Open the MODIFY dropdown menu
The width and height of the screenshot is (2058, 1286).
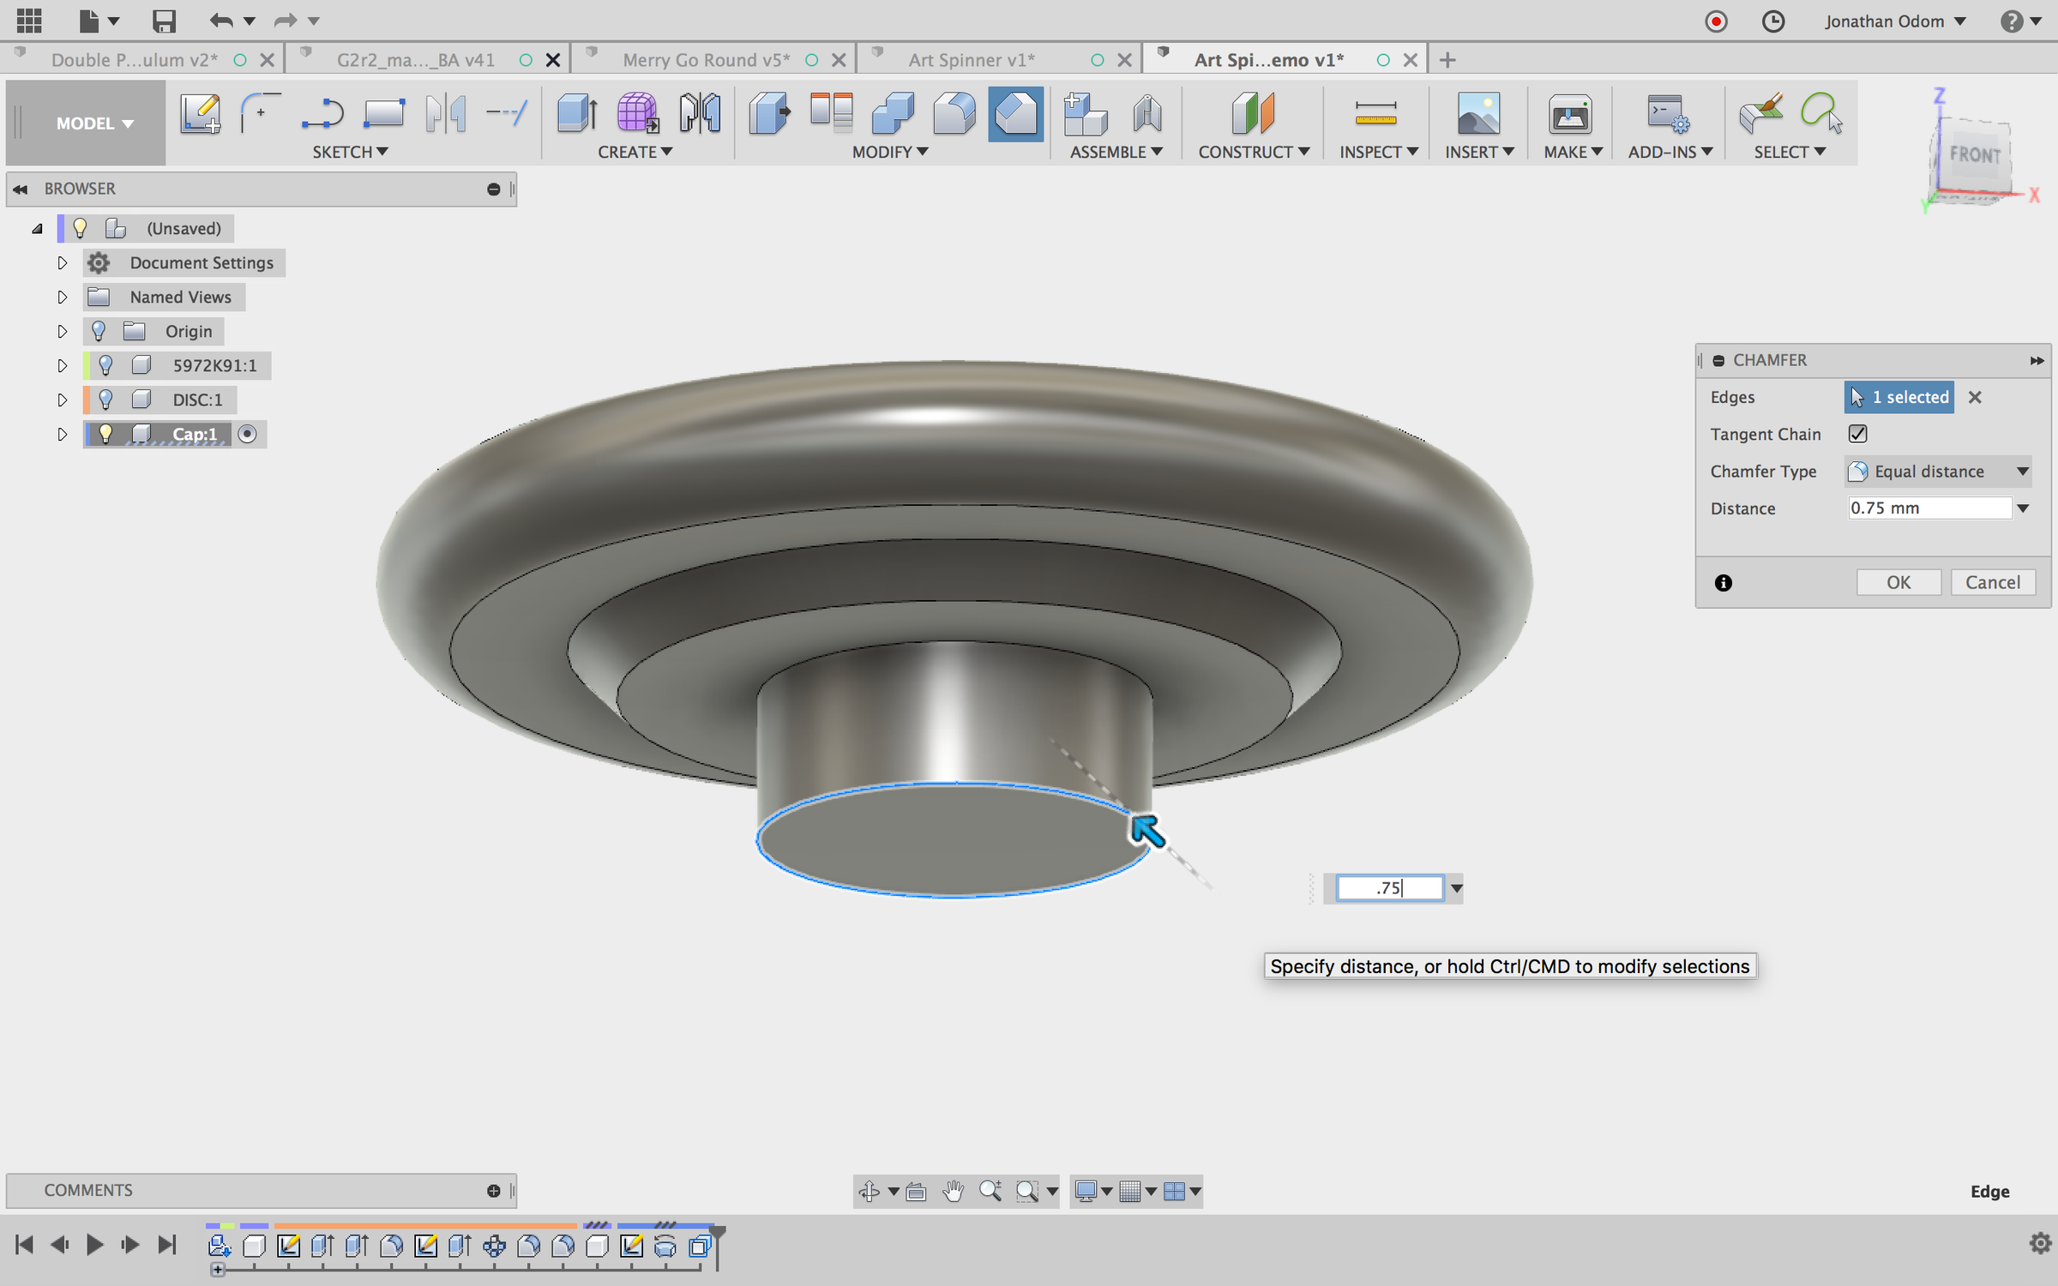889,152
